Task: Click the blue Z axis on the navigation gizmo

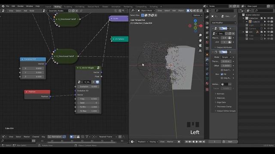Action: coord(195,21)
